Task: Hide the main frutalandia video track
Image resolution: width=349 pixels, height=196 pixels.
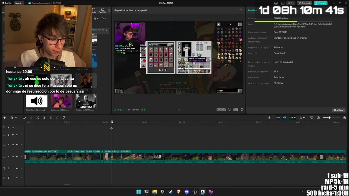Action: [13, 157]
